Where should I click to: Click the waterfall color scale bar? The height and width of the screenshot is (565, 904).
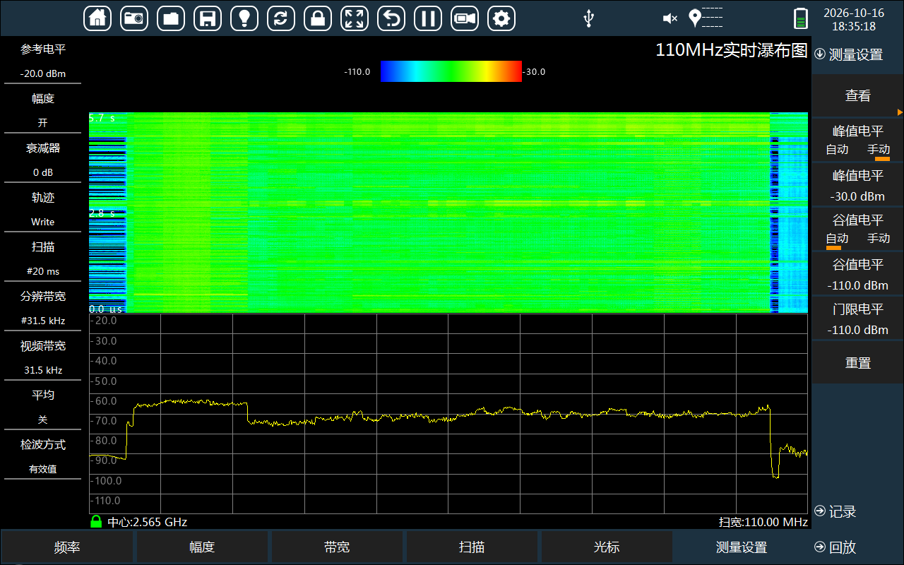[x=451, y=71]
